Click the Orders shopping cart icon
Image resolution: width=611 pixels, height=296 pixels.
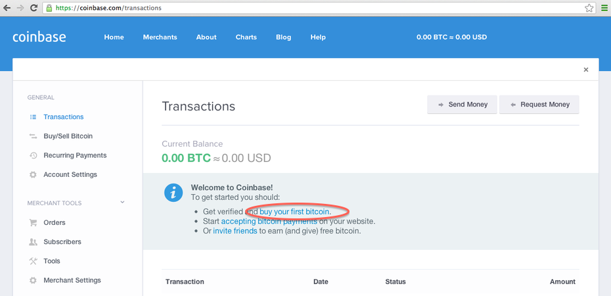[33, 223]
